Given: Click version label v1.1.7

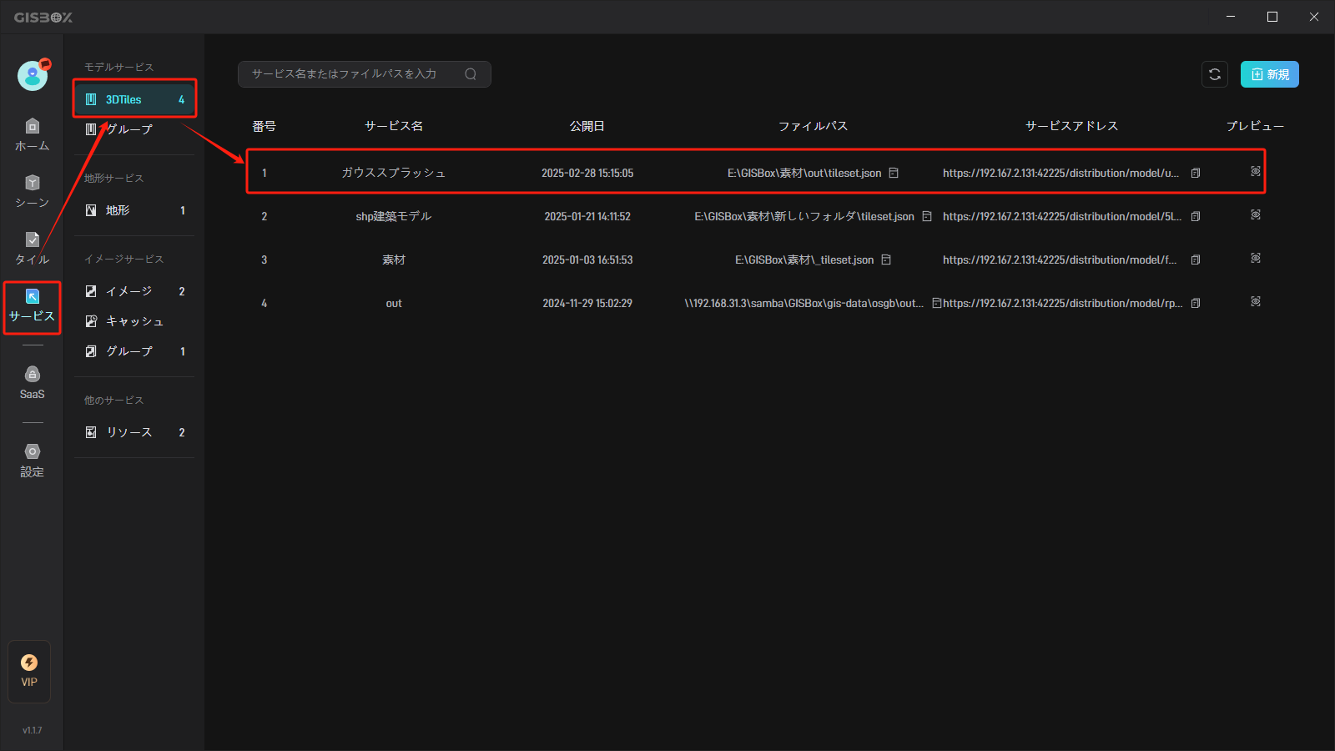Looking at the screenshot, I should (x=32, y=730).
